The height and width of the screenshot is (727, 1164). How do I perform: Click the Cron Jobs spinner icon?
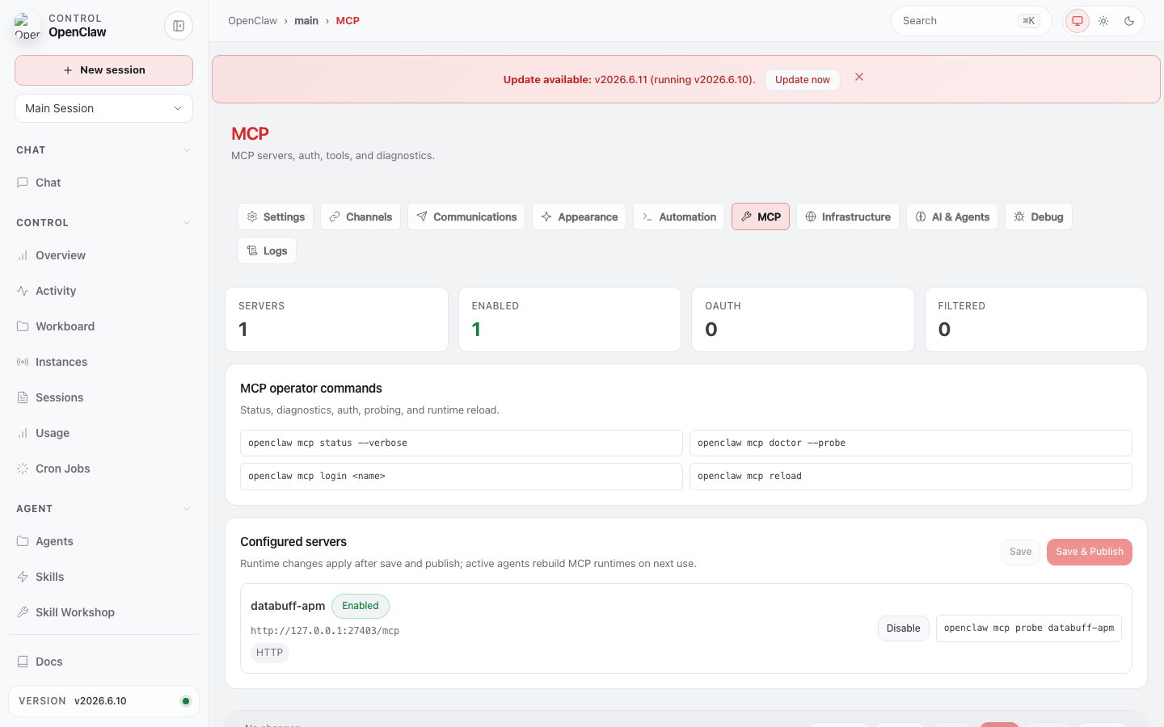tap(23, 469)
